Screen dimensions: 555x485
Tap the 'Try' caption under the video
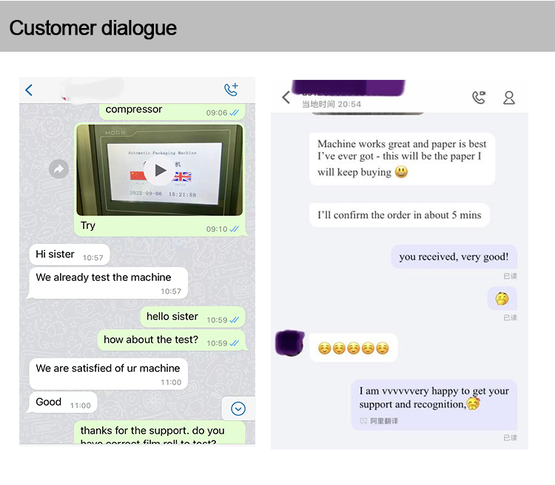[x=88, y=225]
